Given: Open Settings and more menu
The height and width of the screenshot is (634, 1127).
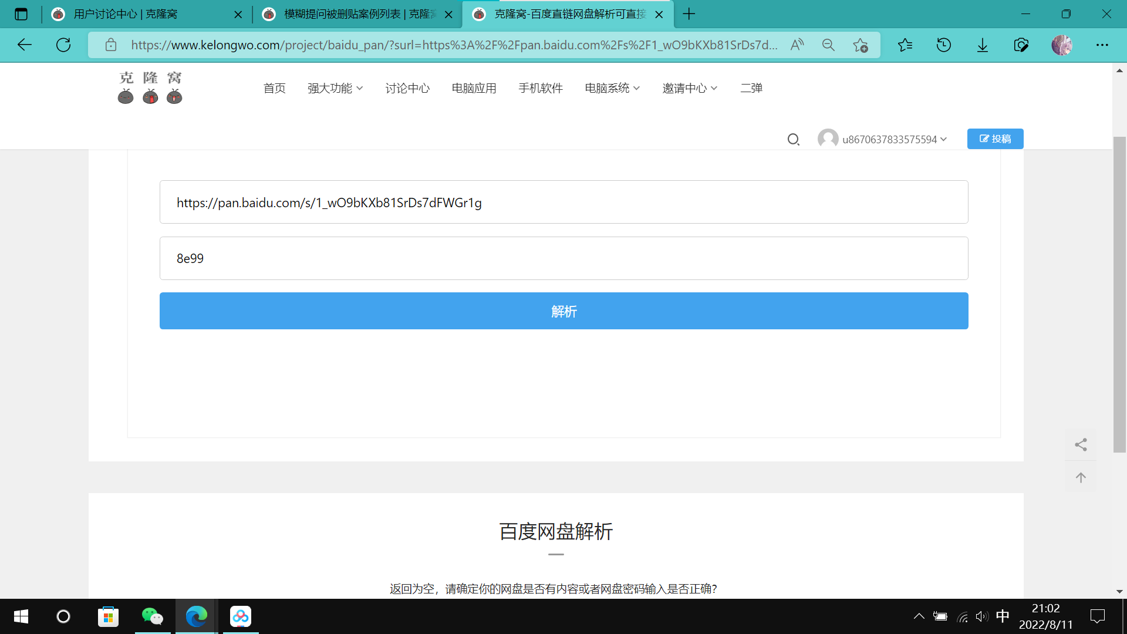Looking at the screenshot, I should tap(1102, 45).
